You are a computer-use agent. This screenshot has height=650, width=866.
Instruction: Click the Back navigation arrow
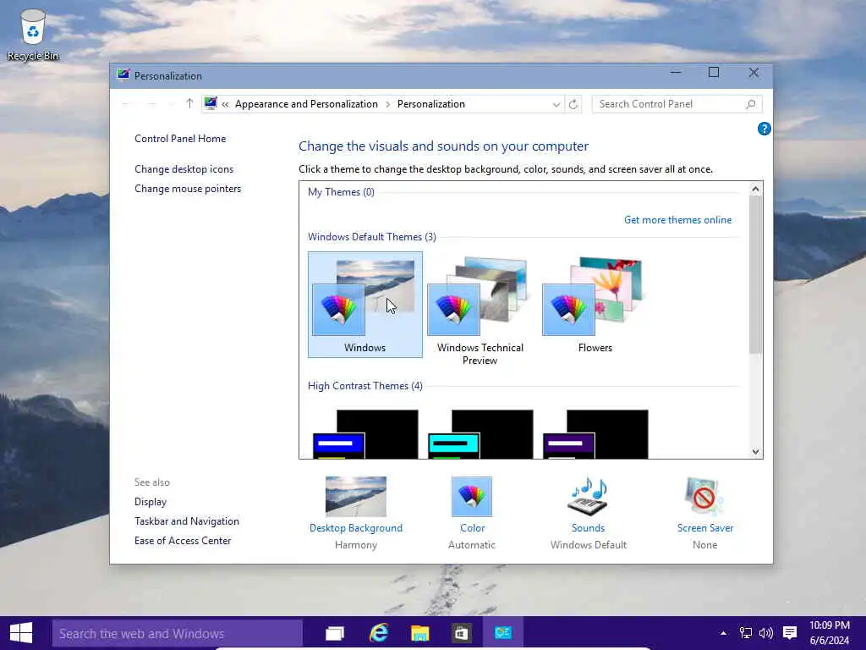tap(126, 104)
